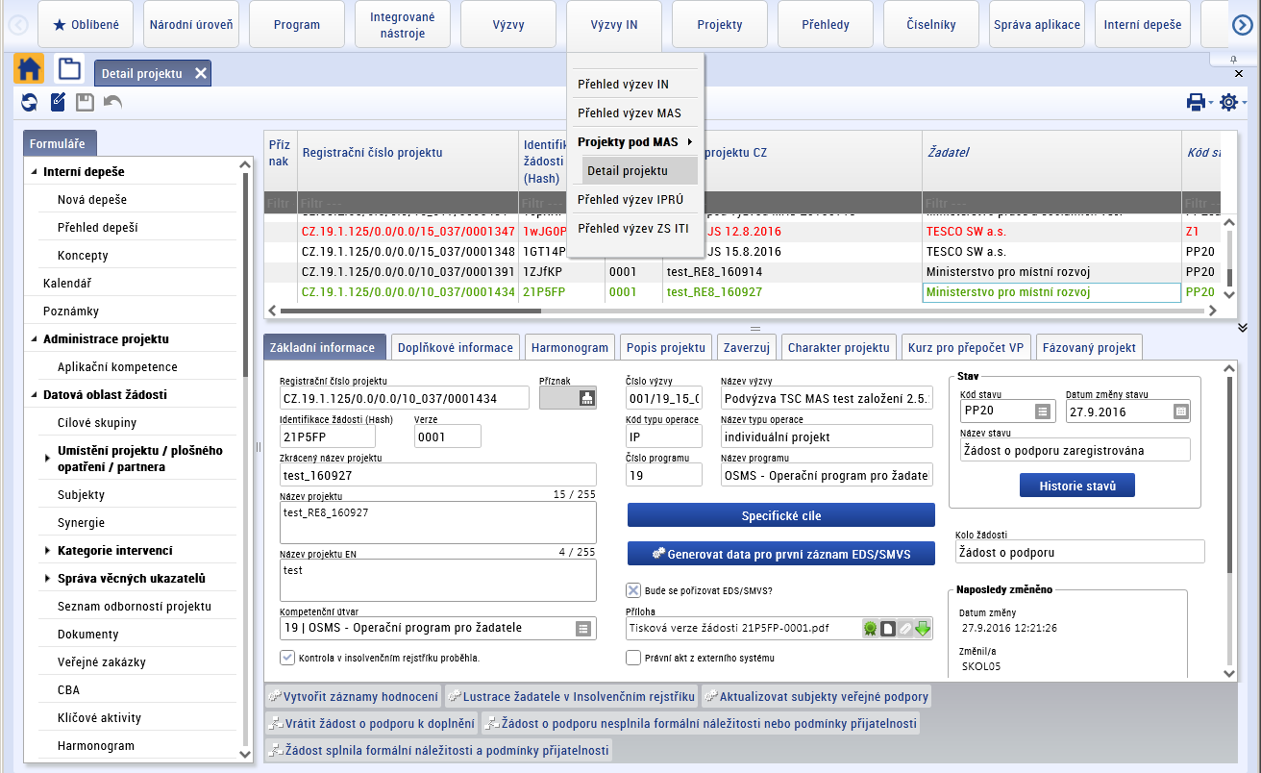Viewport: 1261px width, 773px height.
Task: Click the pin icon below navigation arrow
Action: (x=1233, y=60)
